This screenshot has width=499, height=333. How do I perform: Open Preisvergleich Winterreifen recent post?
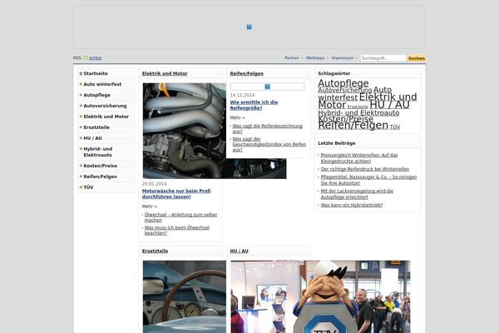pyautogui.click(x=359, y=158)
